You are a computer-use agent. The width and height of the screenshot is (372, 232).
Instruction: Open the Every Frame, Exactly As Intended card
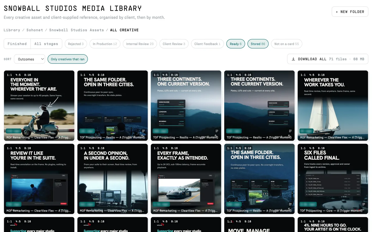186,179
